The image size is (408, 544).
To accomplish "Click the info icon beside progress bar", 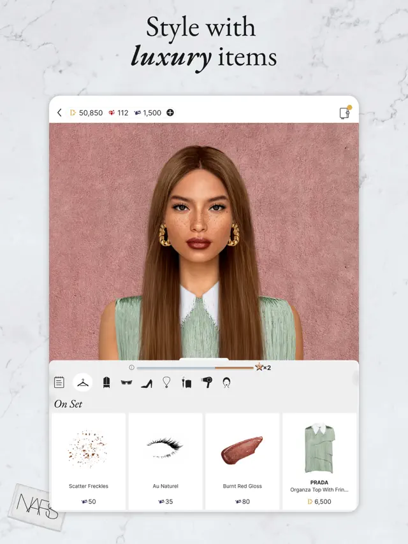I will [x=131, y=367].
